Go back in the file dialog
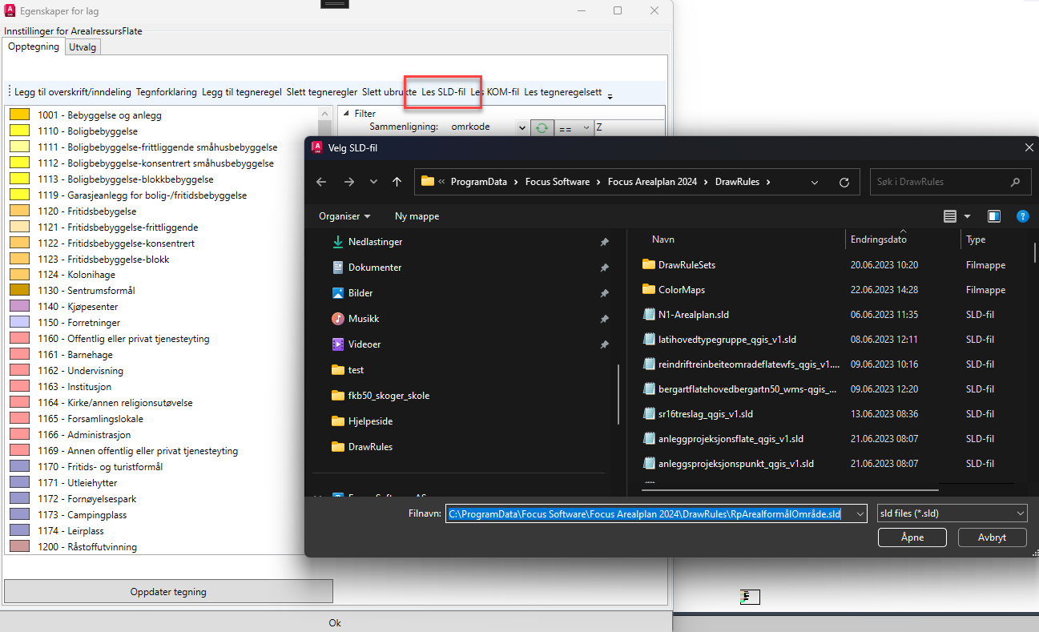Image resolution: width=1039 pixels, height=632 pixels. (x=321, y=182)
